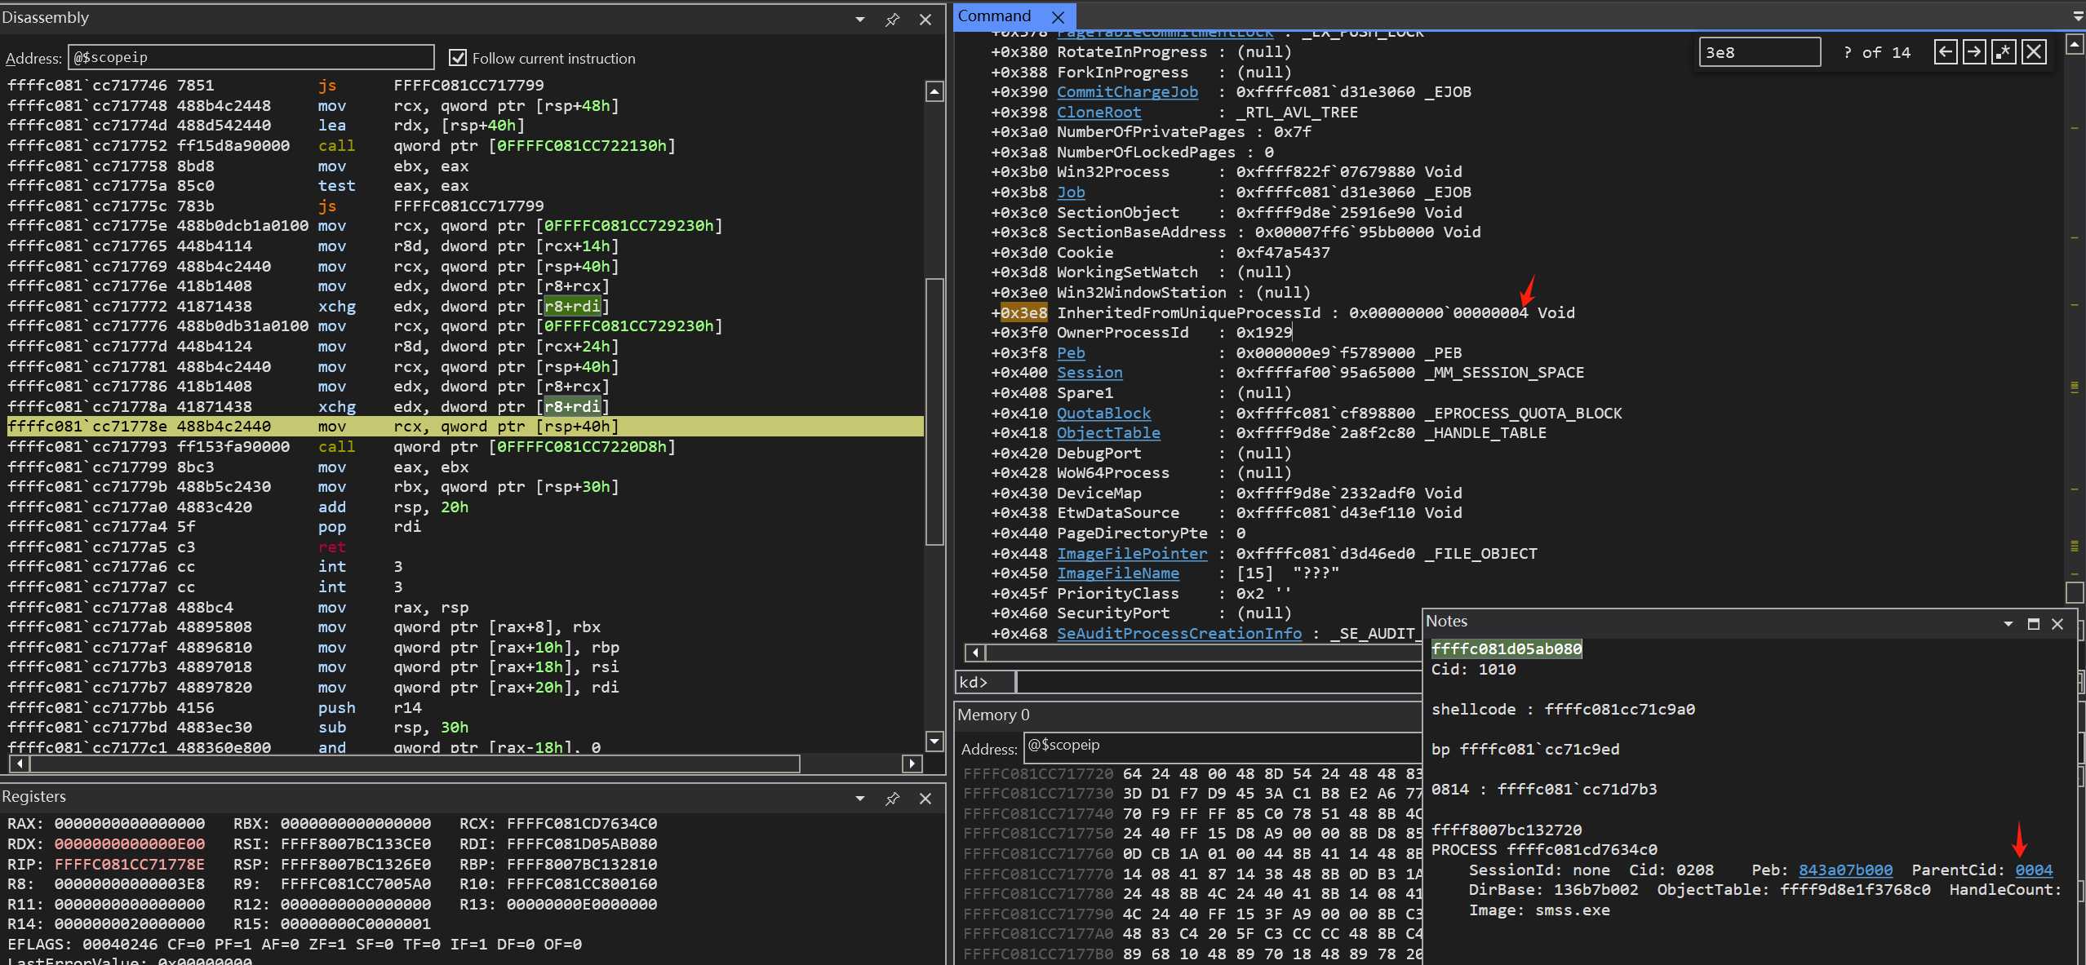Close the Notes panel
The width and height of the screenshot is (2086, 965).
tap(2057, 623)
